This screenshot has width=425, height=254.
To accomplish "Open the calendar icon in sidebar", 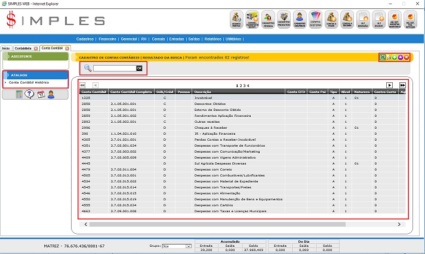I will [41, 94].
